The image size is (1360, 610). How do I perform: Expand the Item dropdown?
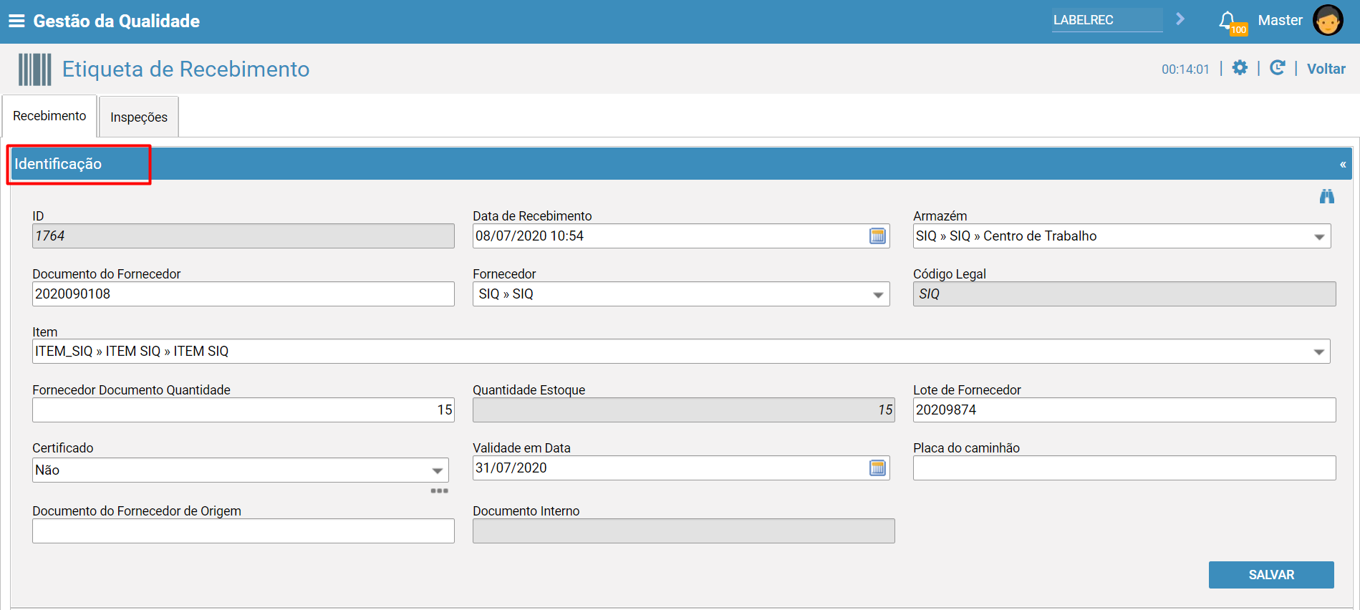(x=1318, y=352)
